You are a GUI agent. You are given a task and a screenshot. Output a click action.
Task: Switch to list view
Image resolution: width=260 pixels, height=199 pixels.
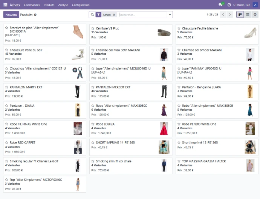[x=248, y=15]
